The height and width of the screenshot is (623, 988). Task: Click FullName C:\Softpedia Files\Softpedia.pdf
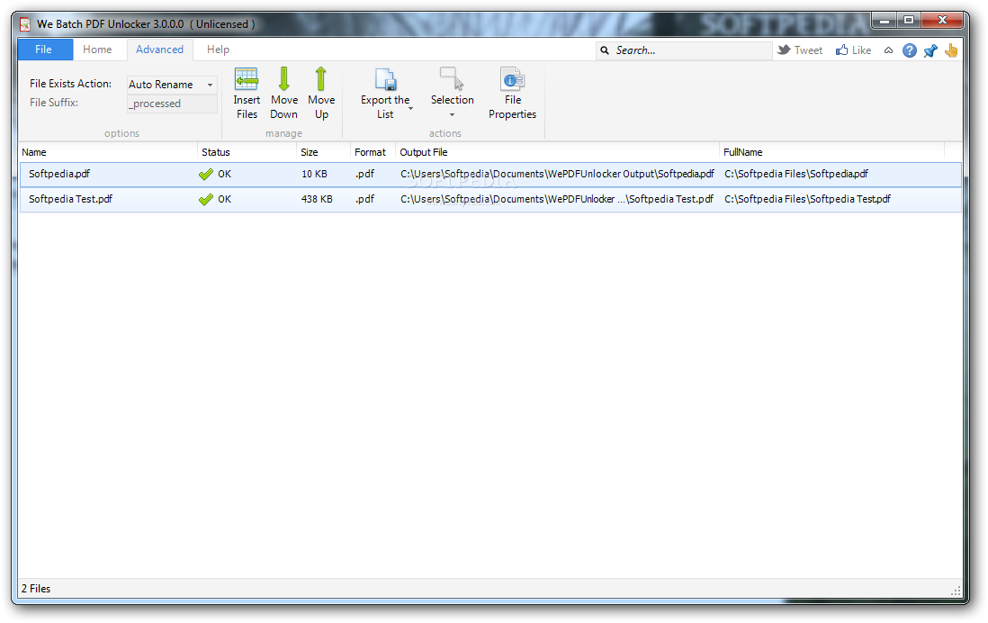pos(795,174)
